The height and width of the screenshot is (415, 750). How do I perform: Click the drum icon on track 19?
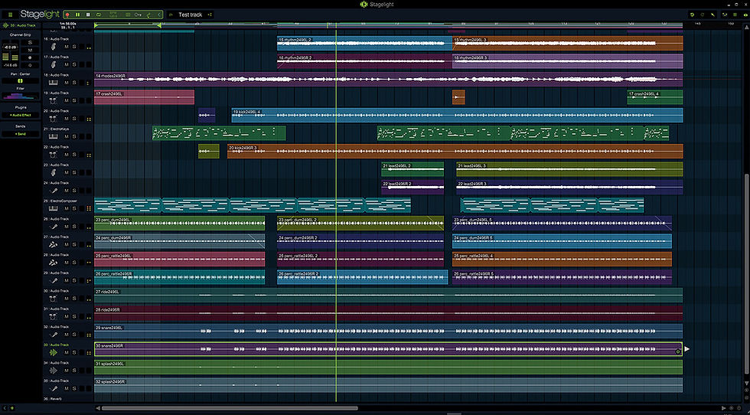[54, 101]
